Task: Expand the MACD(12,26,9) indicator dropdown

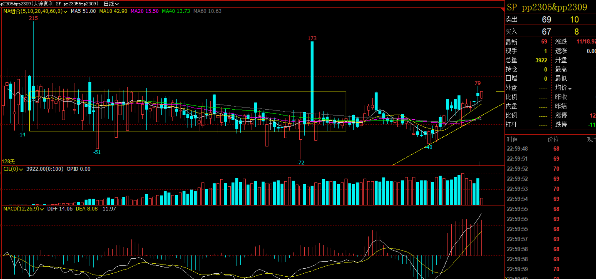Action: 42,209
